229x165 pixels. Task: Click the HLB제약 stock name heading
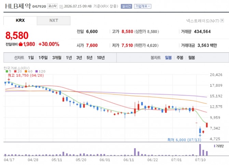(18, 6)
